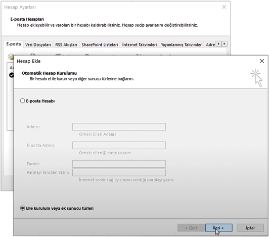Switch to the İnternet Takvimleri tab

[140, 45]
